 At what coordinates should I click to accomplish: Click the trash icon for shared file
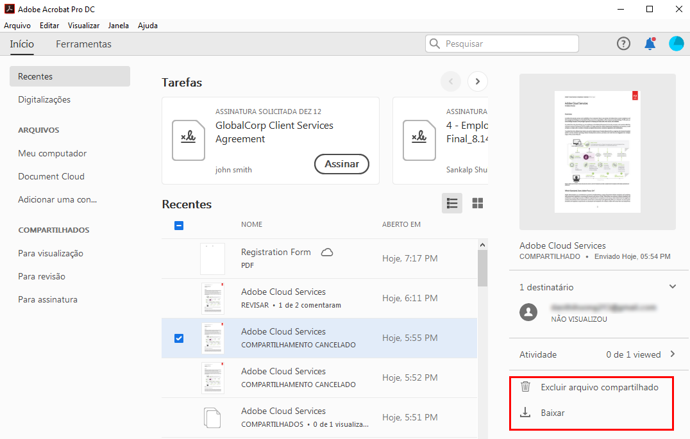525,386
